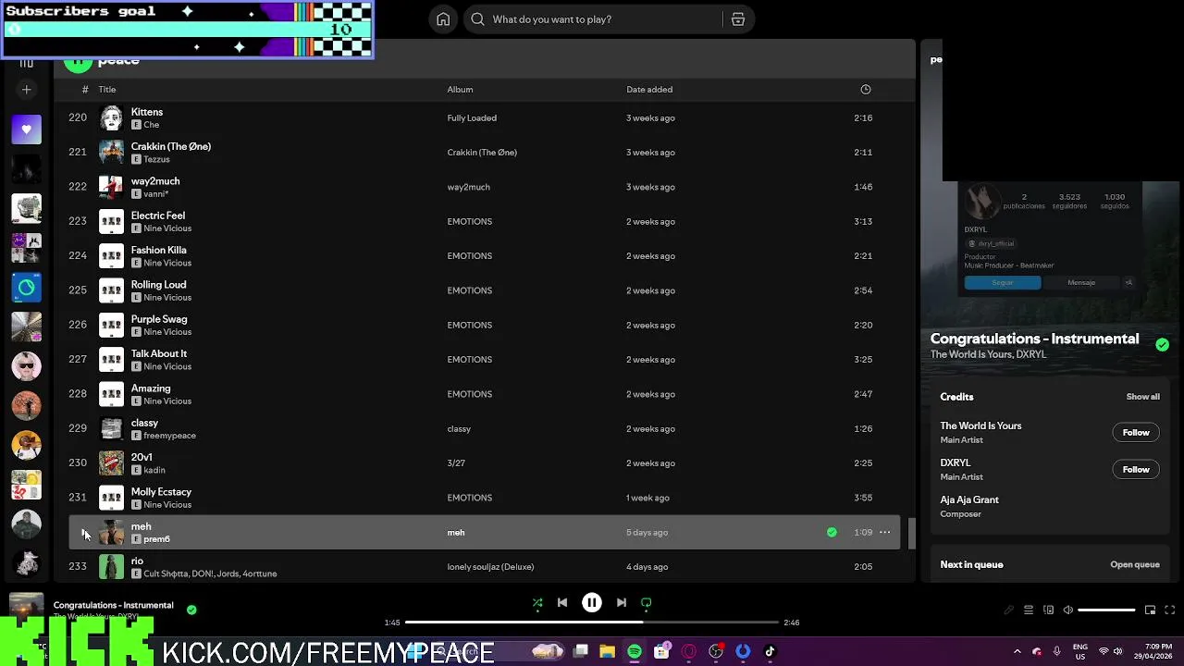This screenshot has width=1184, height=666.
Task: Click the plus Create icon in the library sidebar
Action: [27, 90]
